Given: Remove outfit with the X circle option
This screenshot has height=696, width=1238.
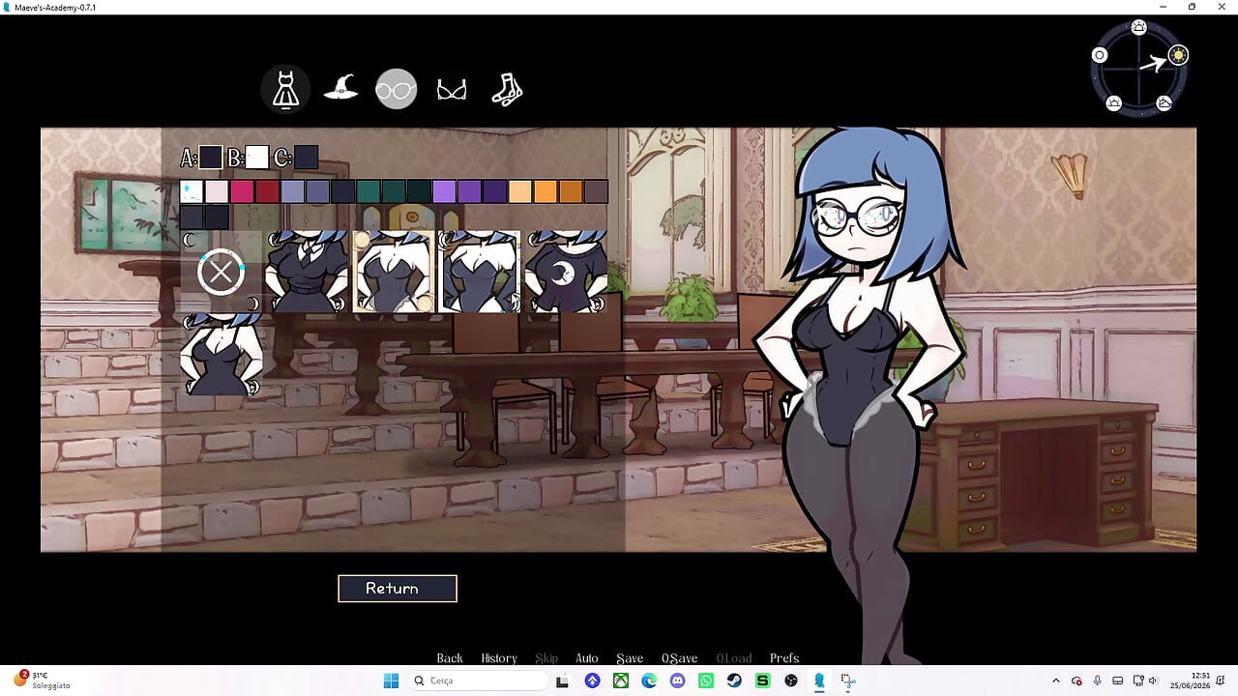Looking at the screenshot, I should click(x=221, y=272).
